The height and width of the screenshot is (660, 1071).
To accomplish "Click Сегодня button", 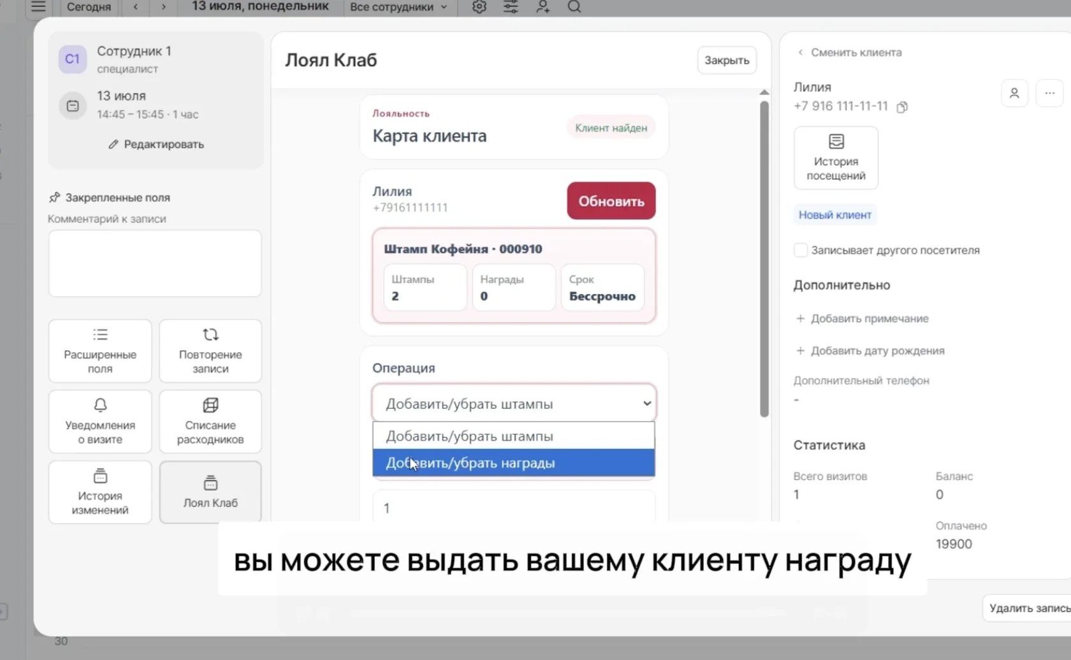I will (89, 6).
